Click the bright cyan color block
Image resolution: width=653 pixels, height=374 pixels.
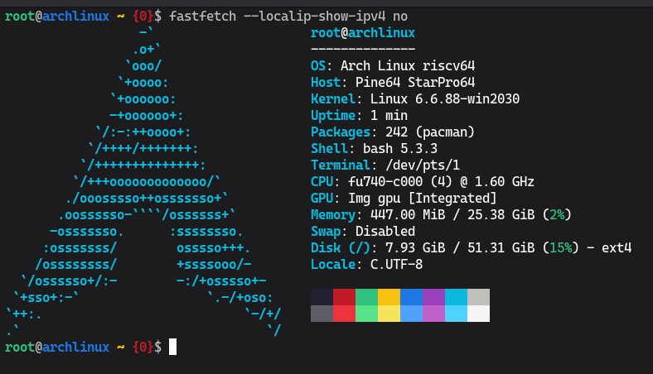456,314
